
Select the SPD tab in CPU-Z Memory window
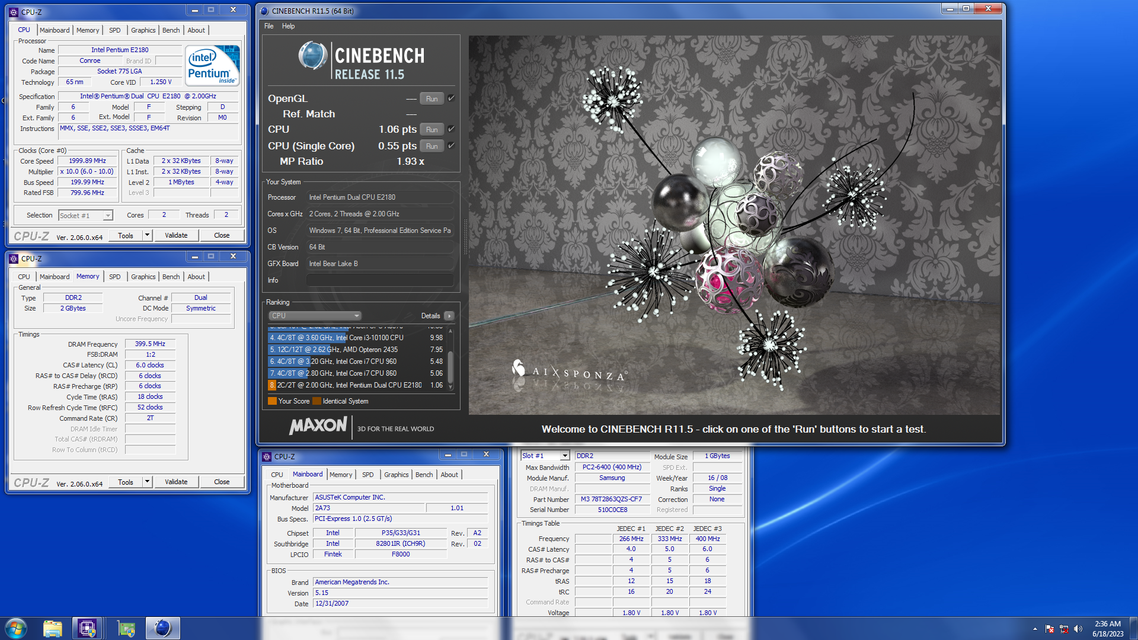[x=115, y=277]
